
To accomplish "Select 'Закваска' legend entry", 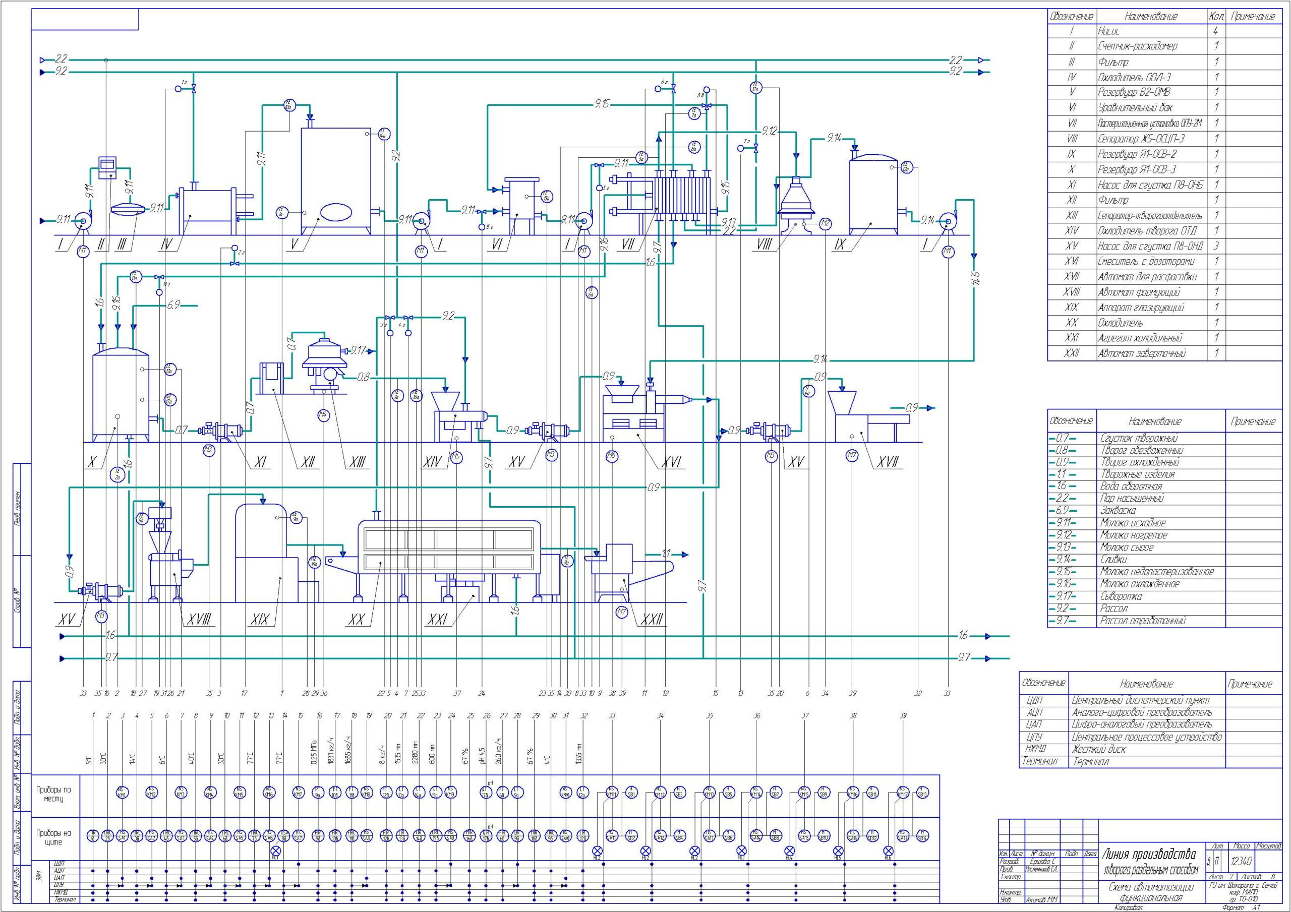I will [x=1118, y=511].
